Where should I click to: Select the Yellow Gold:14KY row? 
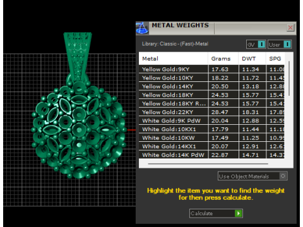[x=211, y=86]
